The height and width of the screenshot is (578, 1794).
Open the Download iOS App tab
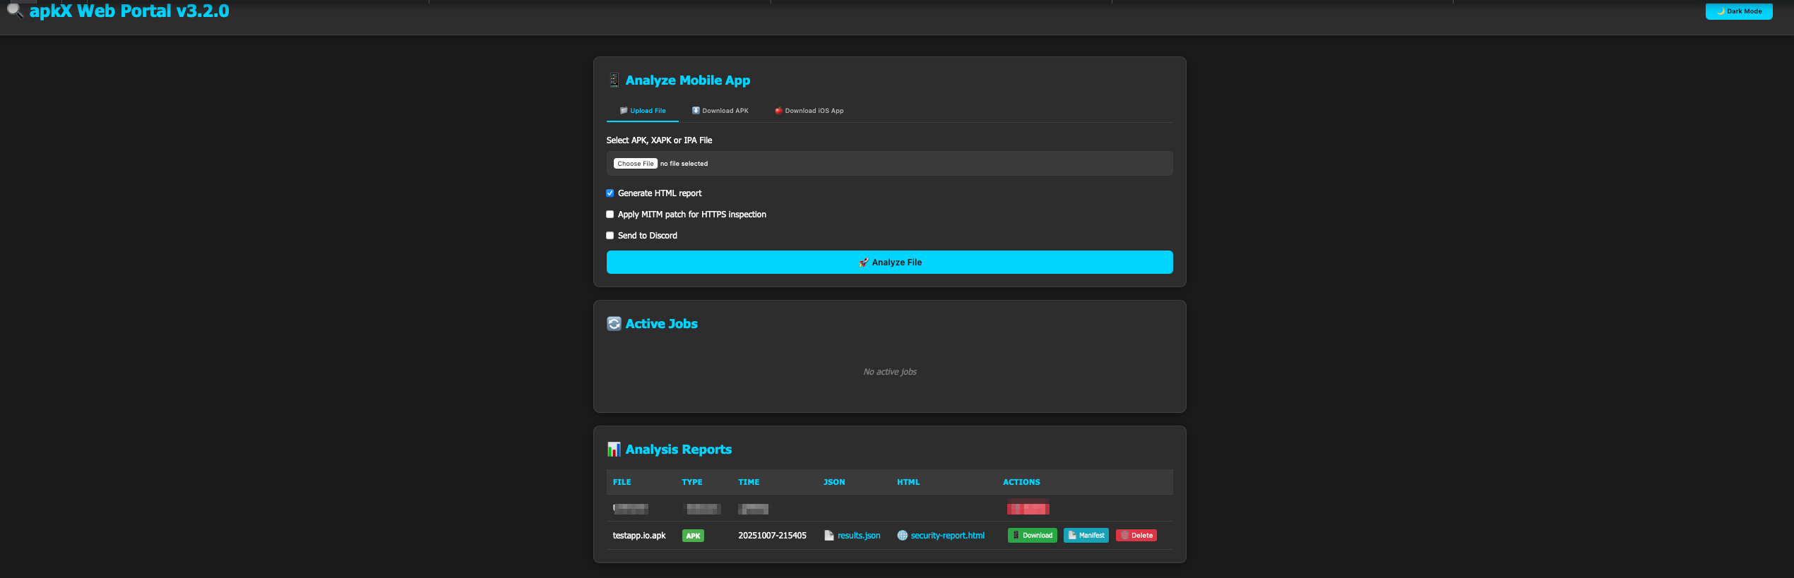809,111
